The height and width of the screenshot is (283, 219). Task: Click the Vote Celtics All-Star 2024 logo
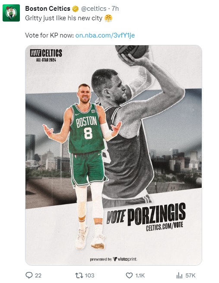pyautogui.click(x=46, y=55)
